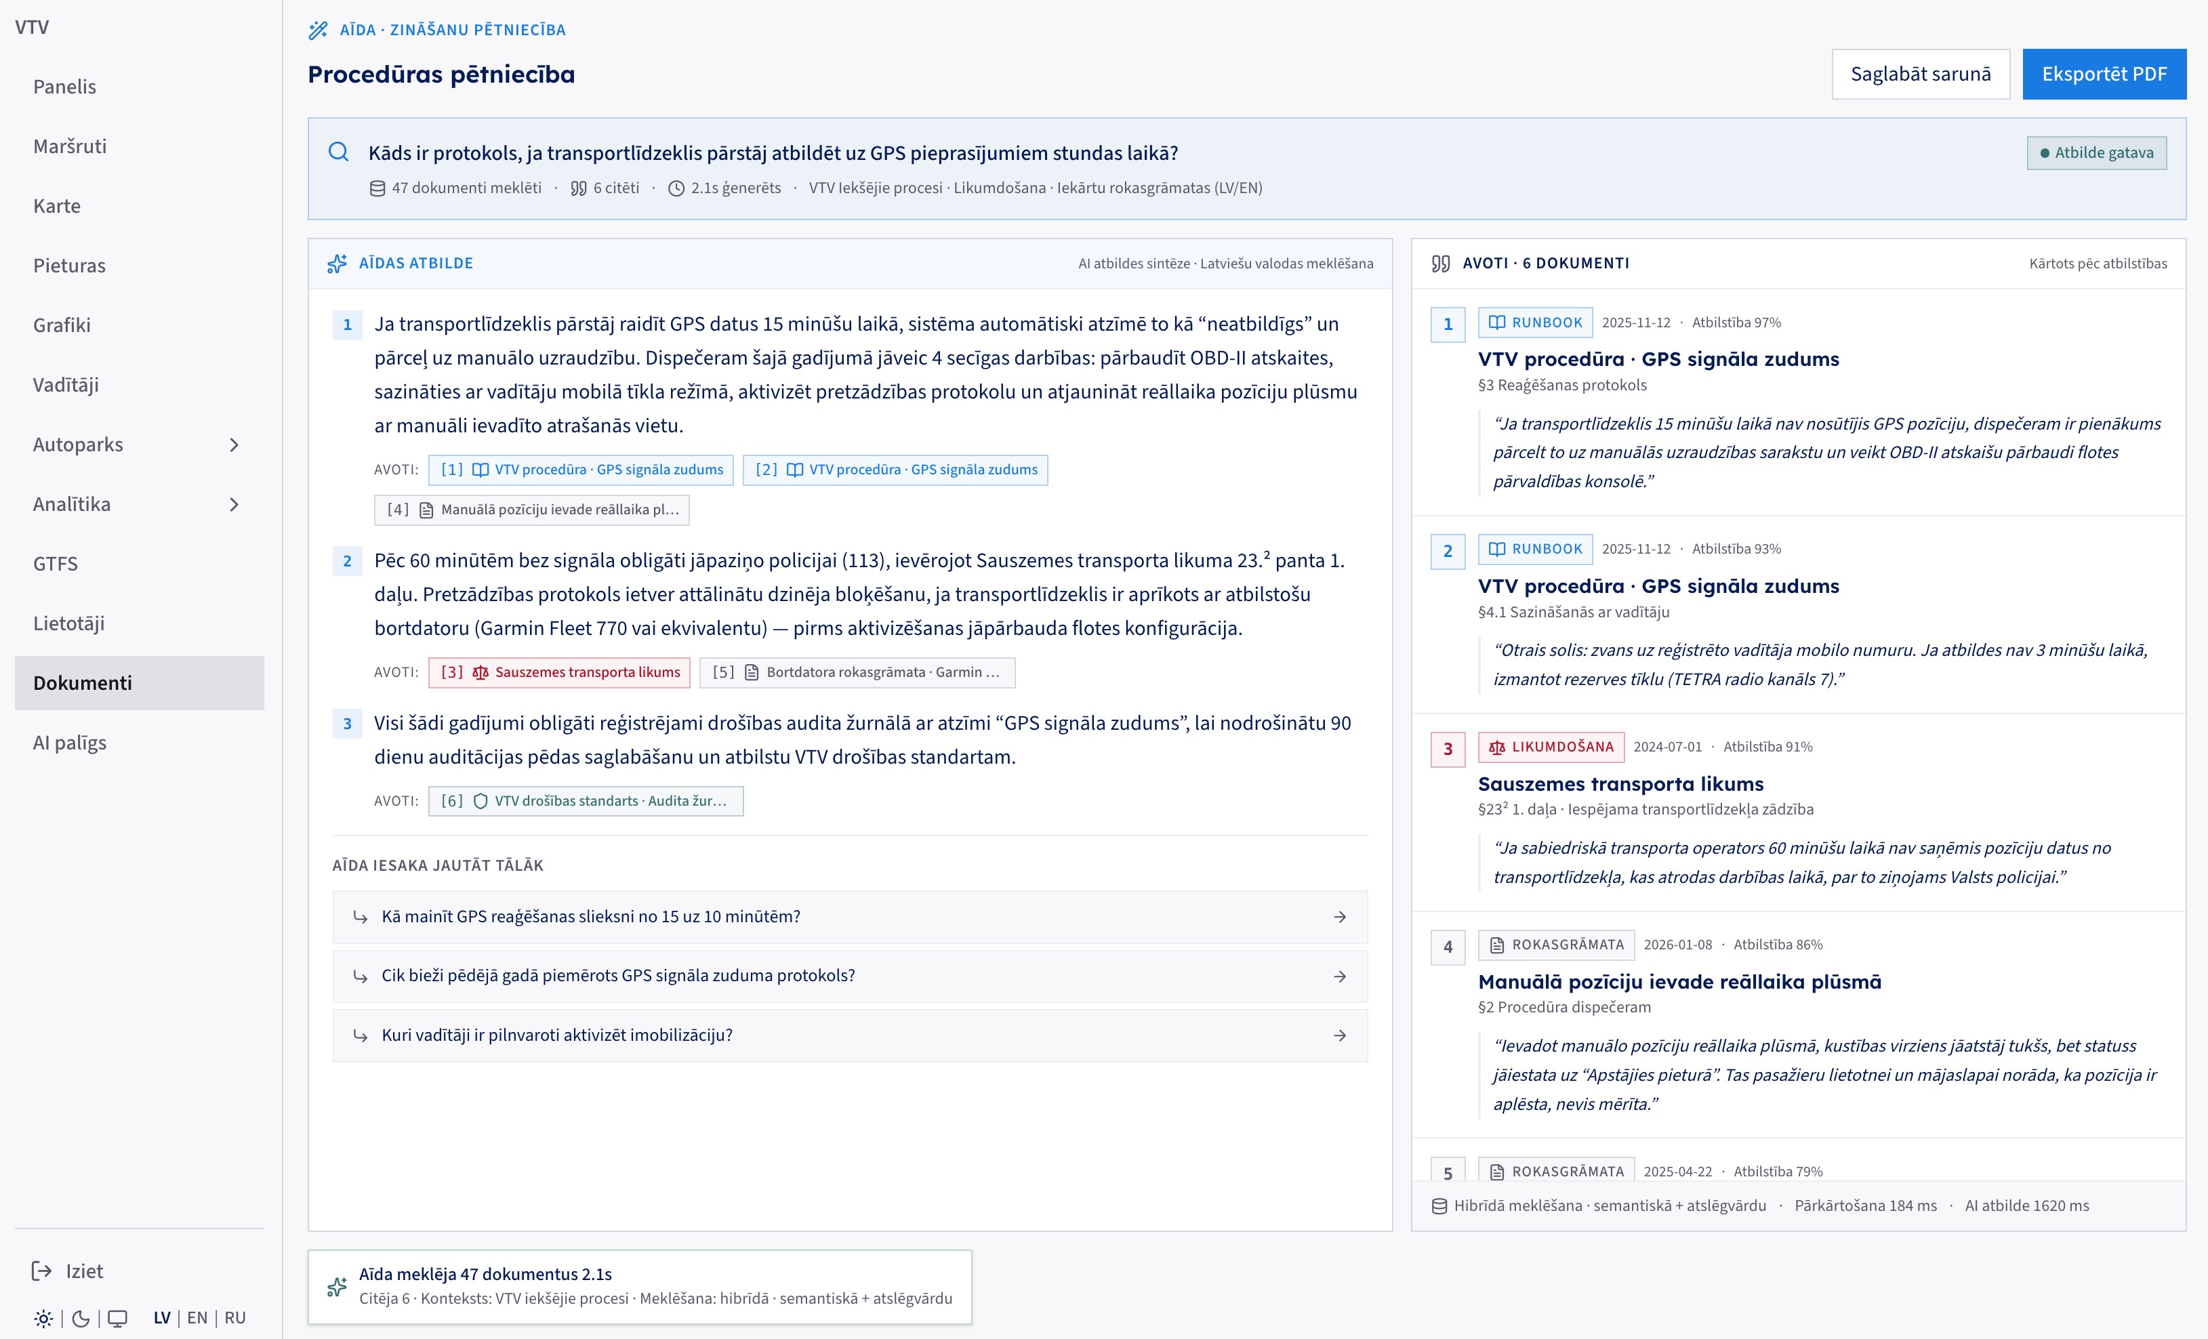Click 'Atbilstība 97%' on source 1
The width and height of the screenshot is (2208, 1339).
click(1736, 323)
